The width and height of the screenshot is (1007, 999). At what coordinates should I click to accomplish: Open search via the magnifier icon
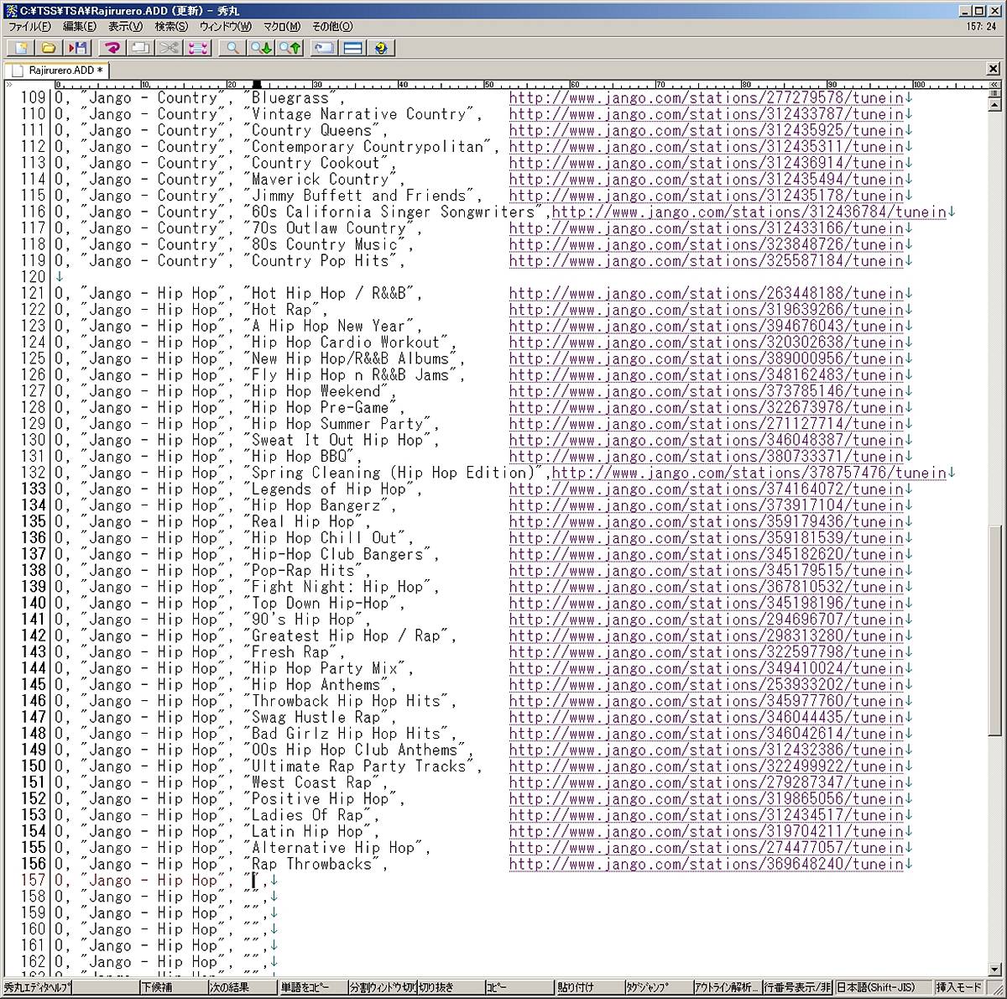click(x=232, y=48)
